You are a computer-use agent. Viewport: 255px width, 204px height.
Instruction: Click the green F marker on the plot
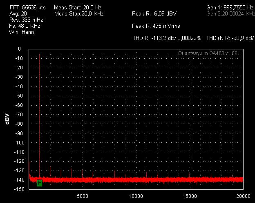click(x=40, y=183)
